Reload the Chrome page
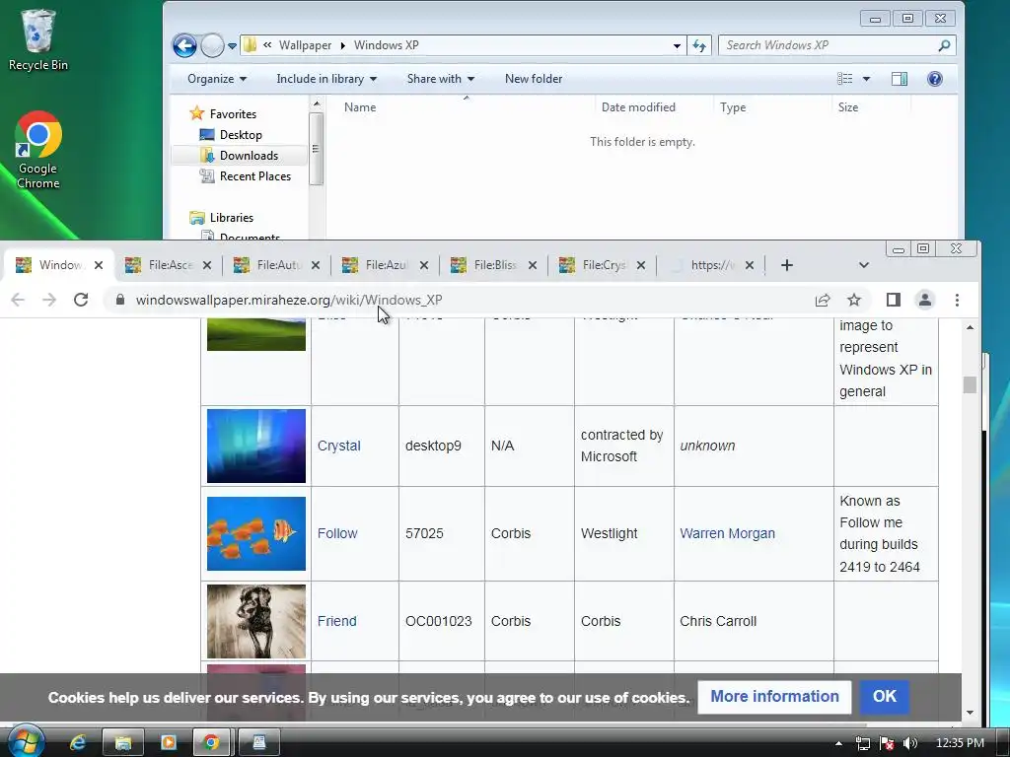 pyautogui.click(x=81, y=300)
